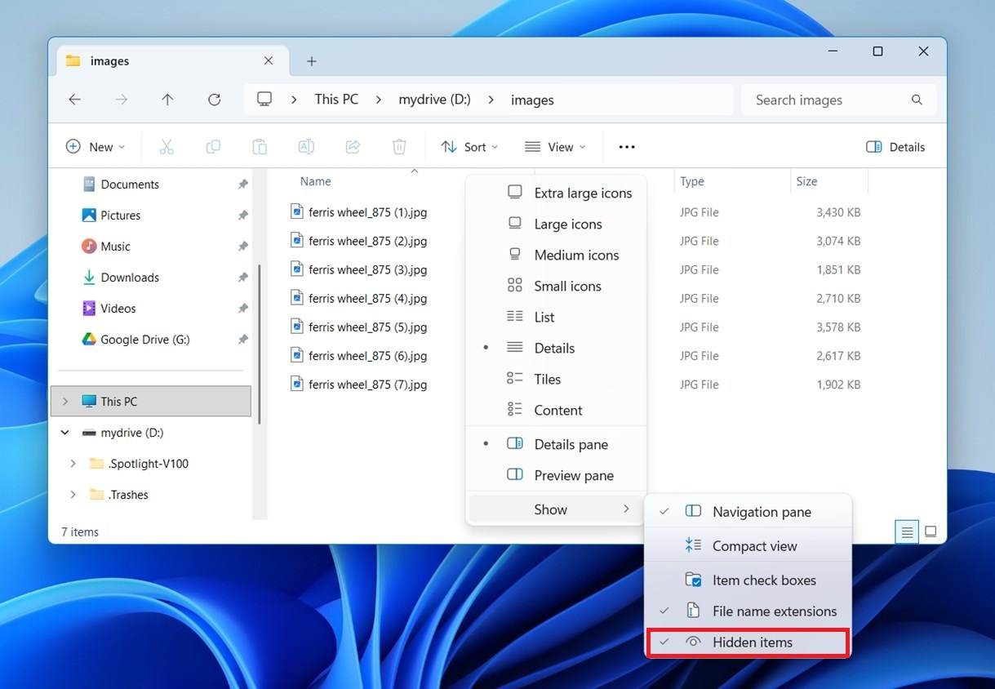Select ferris wheel_875 (3).jpg file name
995x689 pixels.
point(367,269)
